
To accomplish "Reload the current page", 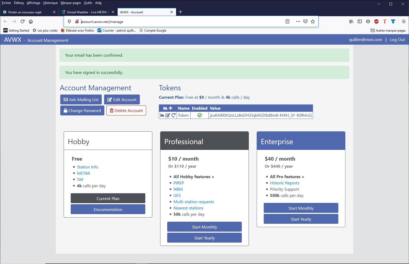I will click(x=22, y=21).
